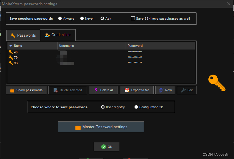Click the Delete selected button
Image resolution: width=234 pixels, height=159 pixels.
(x=68, y=90)
